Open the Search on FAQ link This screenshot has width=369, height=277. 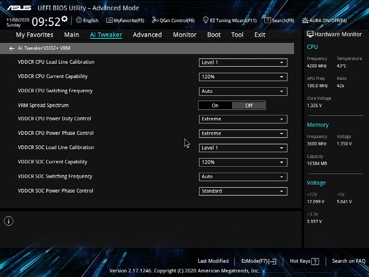click(349, 261)
